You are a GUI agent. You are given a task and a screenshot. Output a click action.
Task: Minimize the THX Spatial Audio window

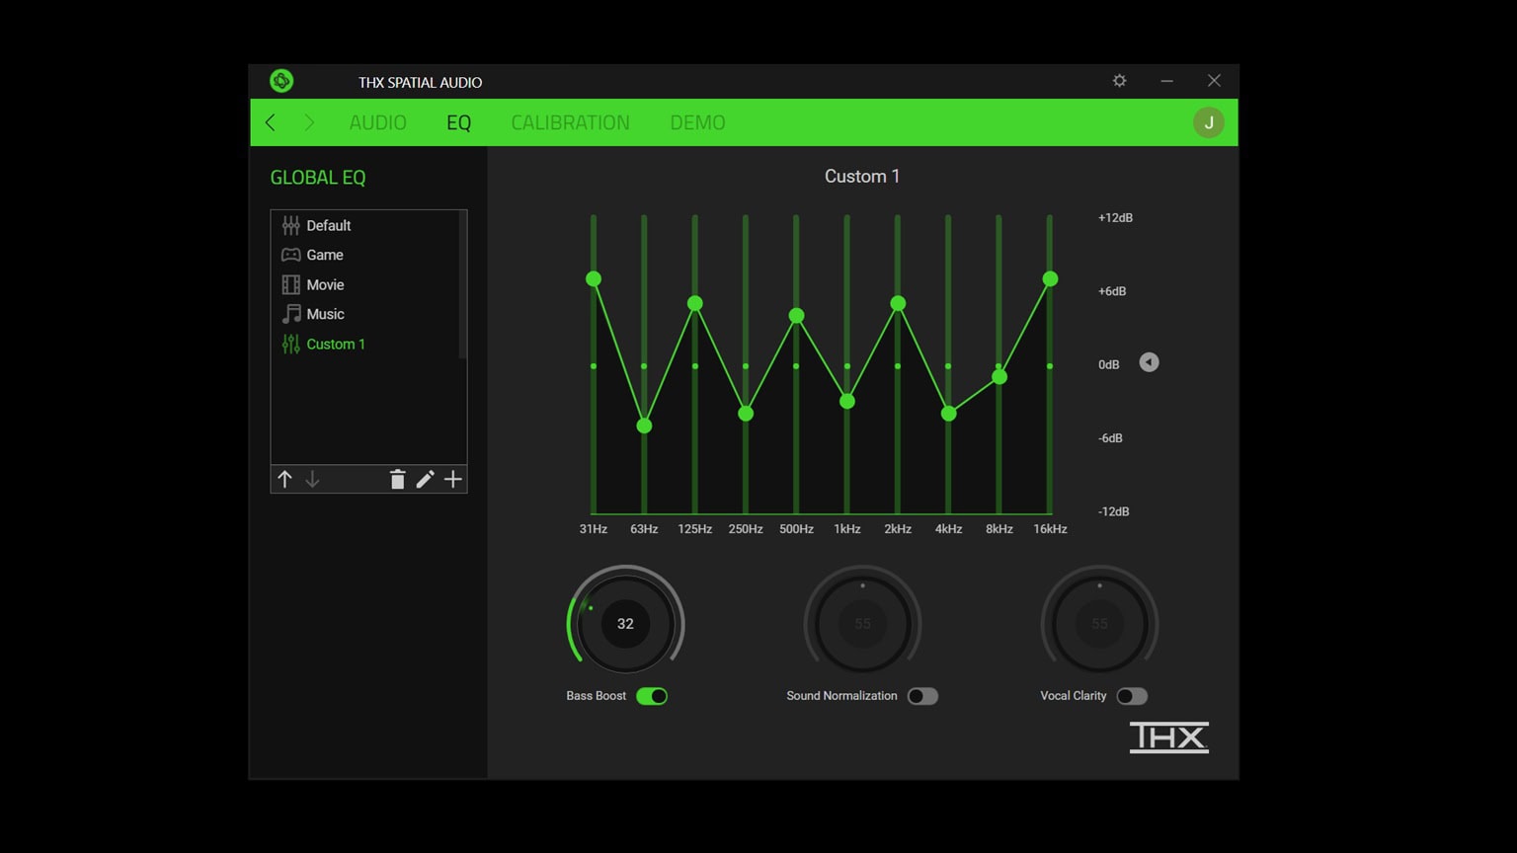(x=1166, y=81)
